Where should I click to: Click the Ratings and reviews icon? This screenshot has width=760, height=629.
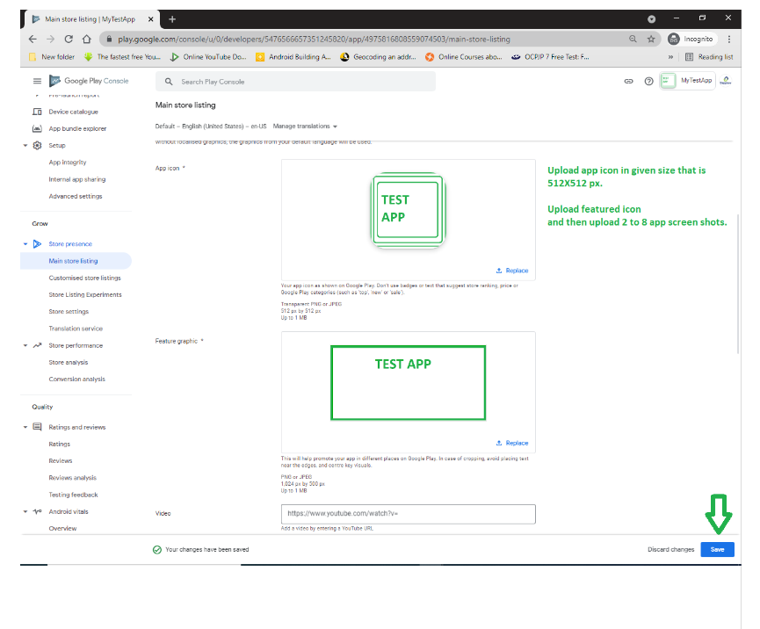pyautogui.click(x=37, y=427)
